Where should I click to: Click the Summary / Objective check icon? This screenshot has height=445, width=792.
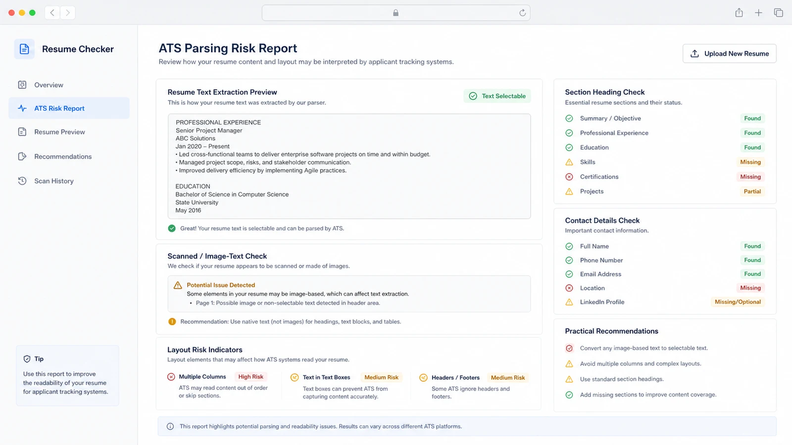[569, 119]
